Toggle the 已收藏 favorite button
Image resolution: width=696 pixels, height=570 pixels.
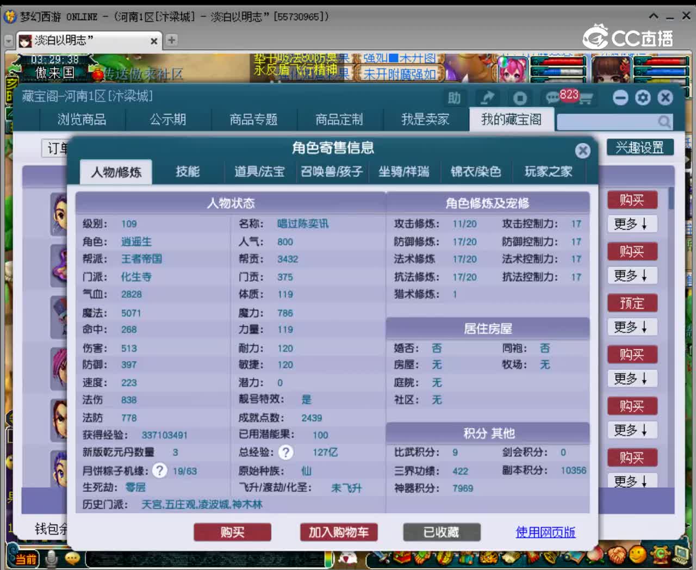click(442, 532)
